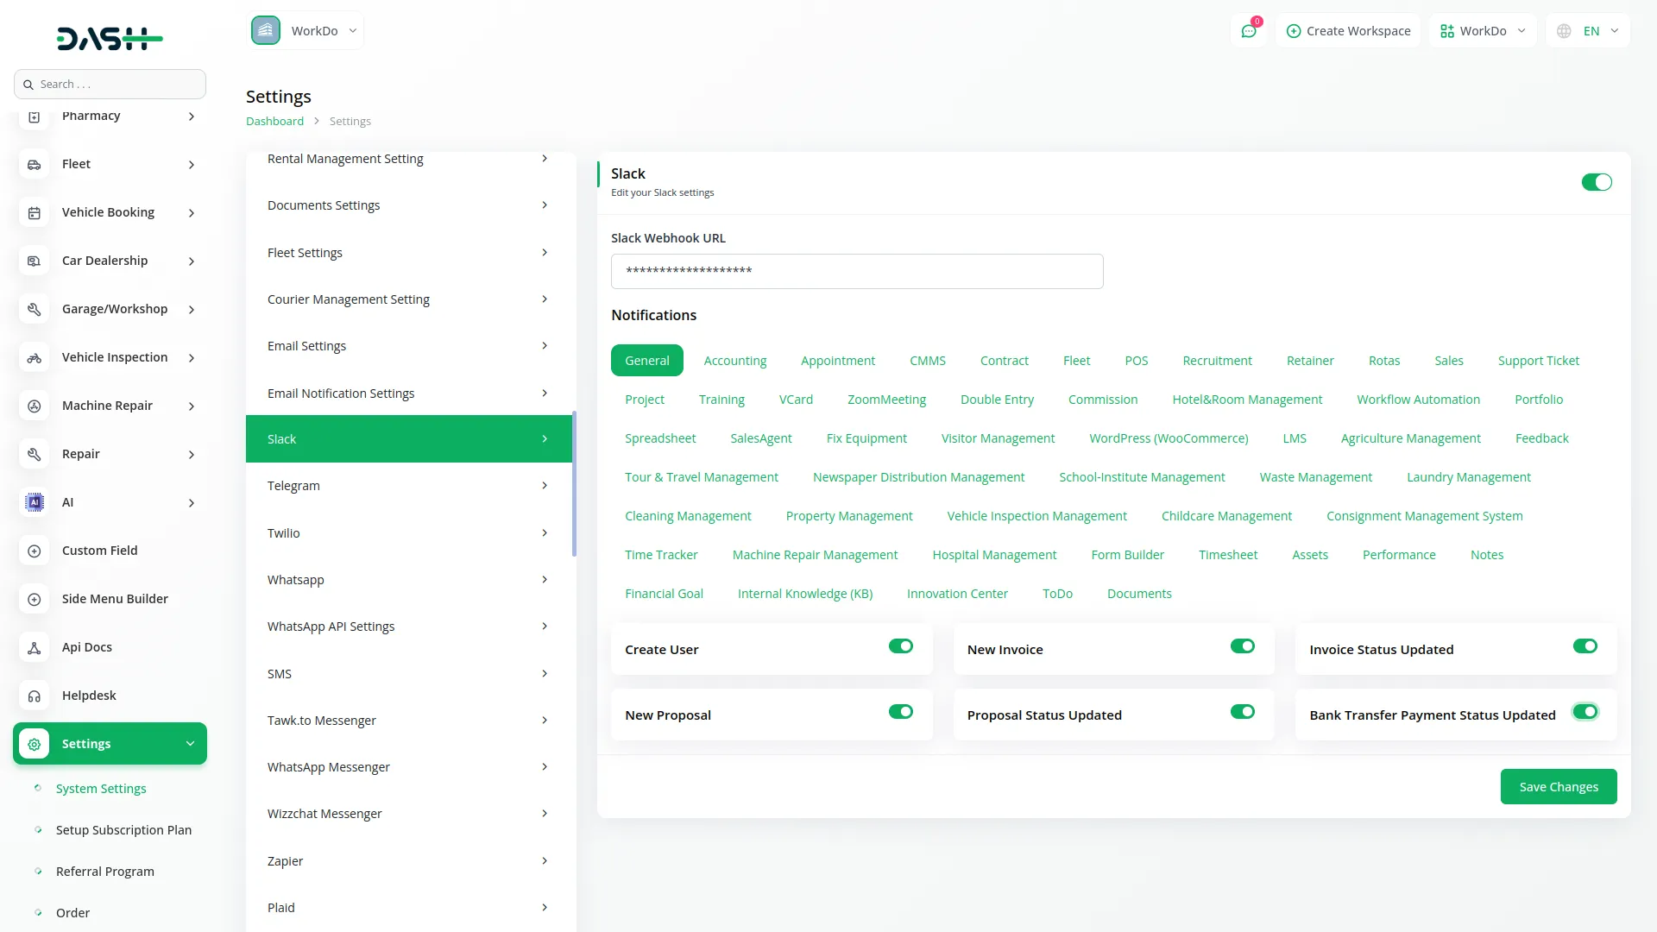Screen dimensions: 1657x932
Task: Open the Vehicle Booking section icon
Action: (x=35, y=212)
